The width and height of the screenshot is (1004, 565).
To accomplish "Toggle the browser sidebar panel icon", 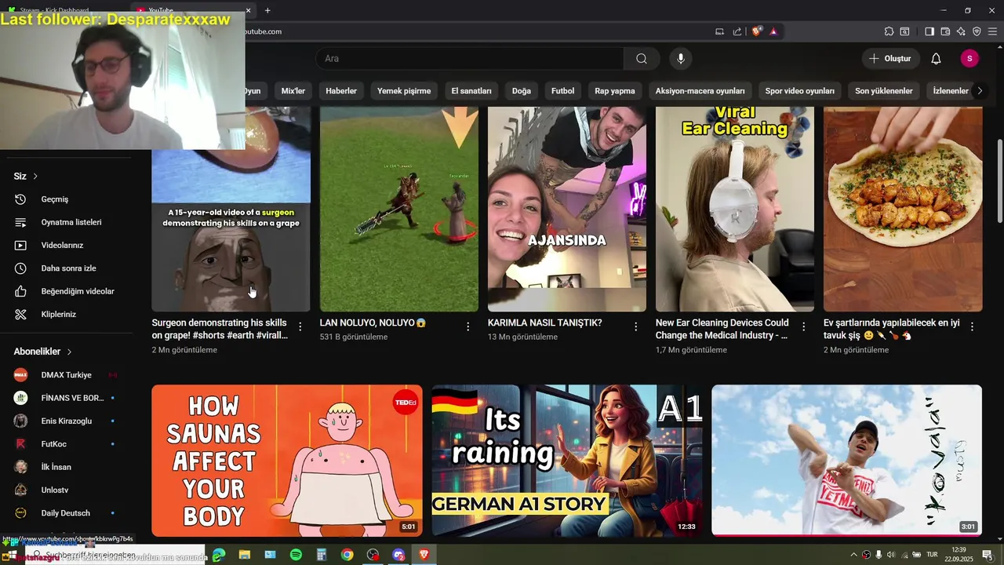I will click(x=929, y=31).
